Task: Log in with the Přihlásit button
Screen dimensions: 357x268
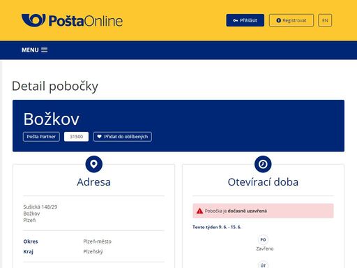Action: 245,20
